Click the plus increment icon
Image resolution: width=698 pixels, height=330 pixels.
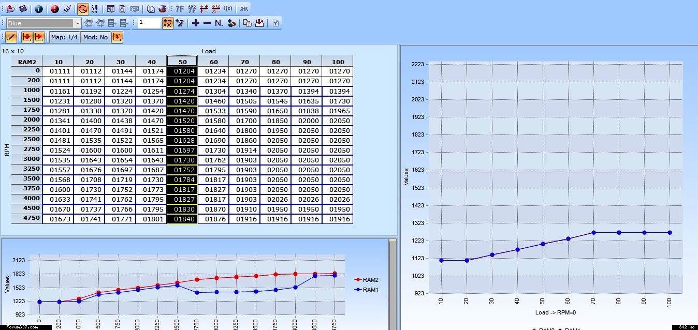point(195,23)
